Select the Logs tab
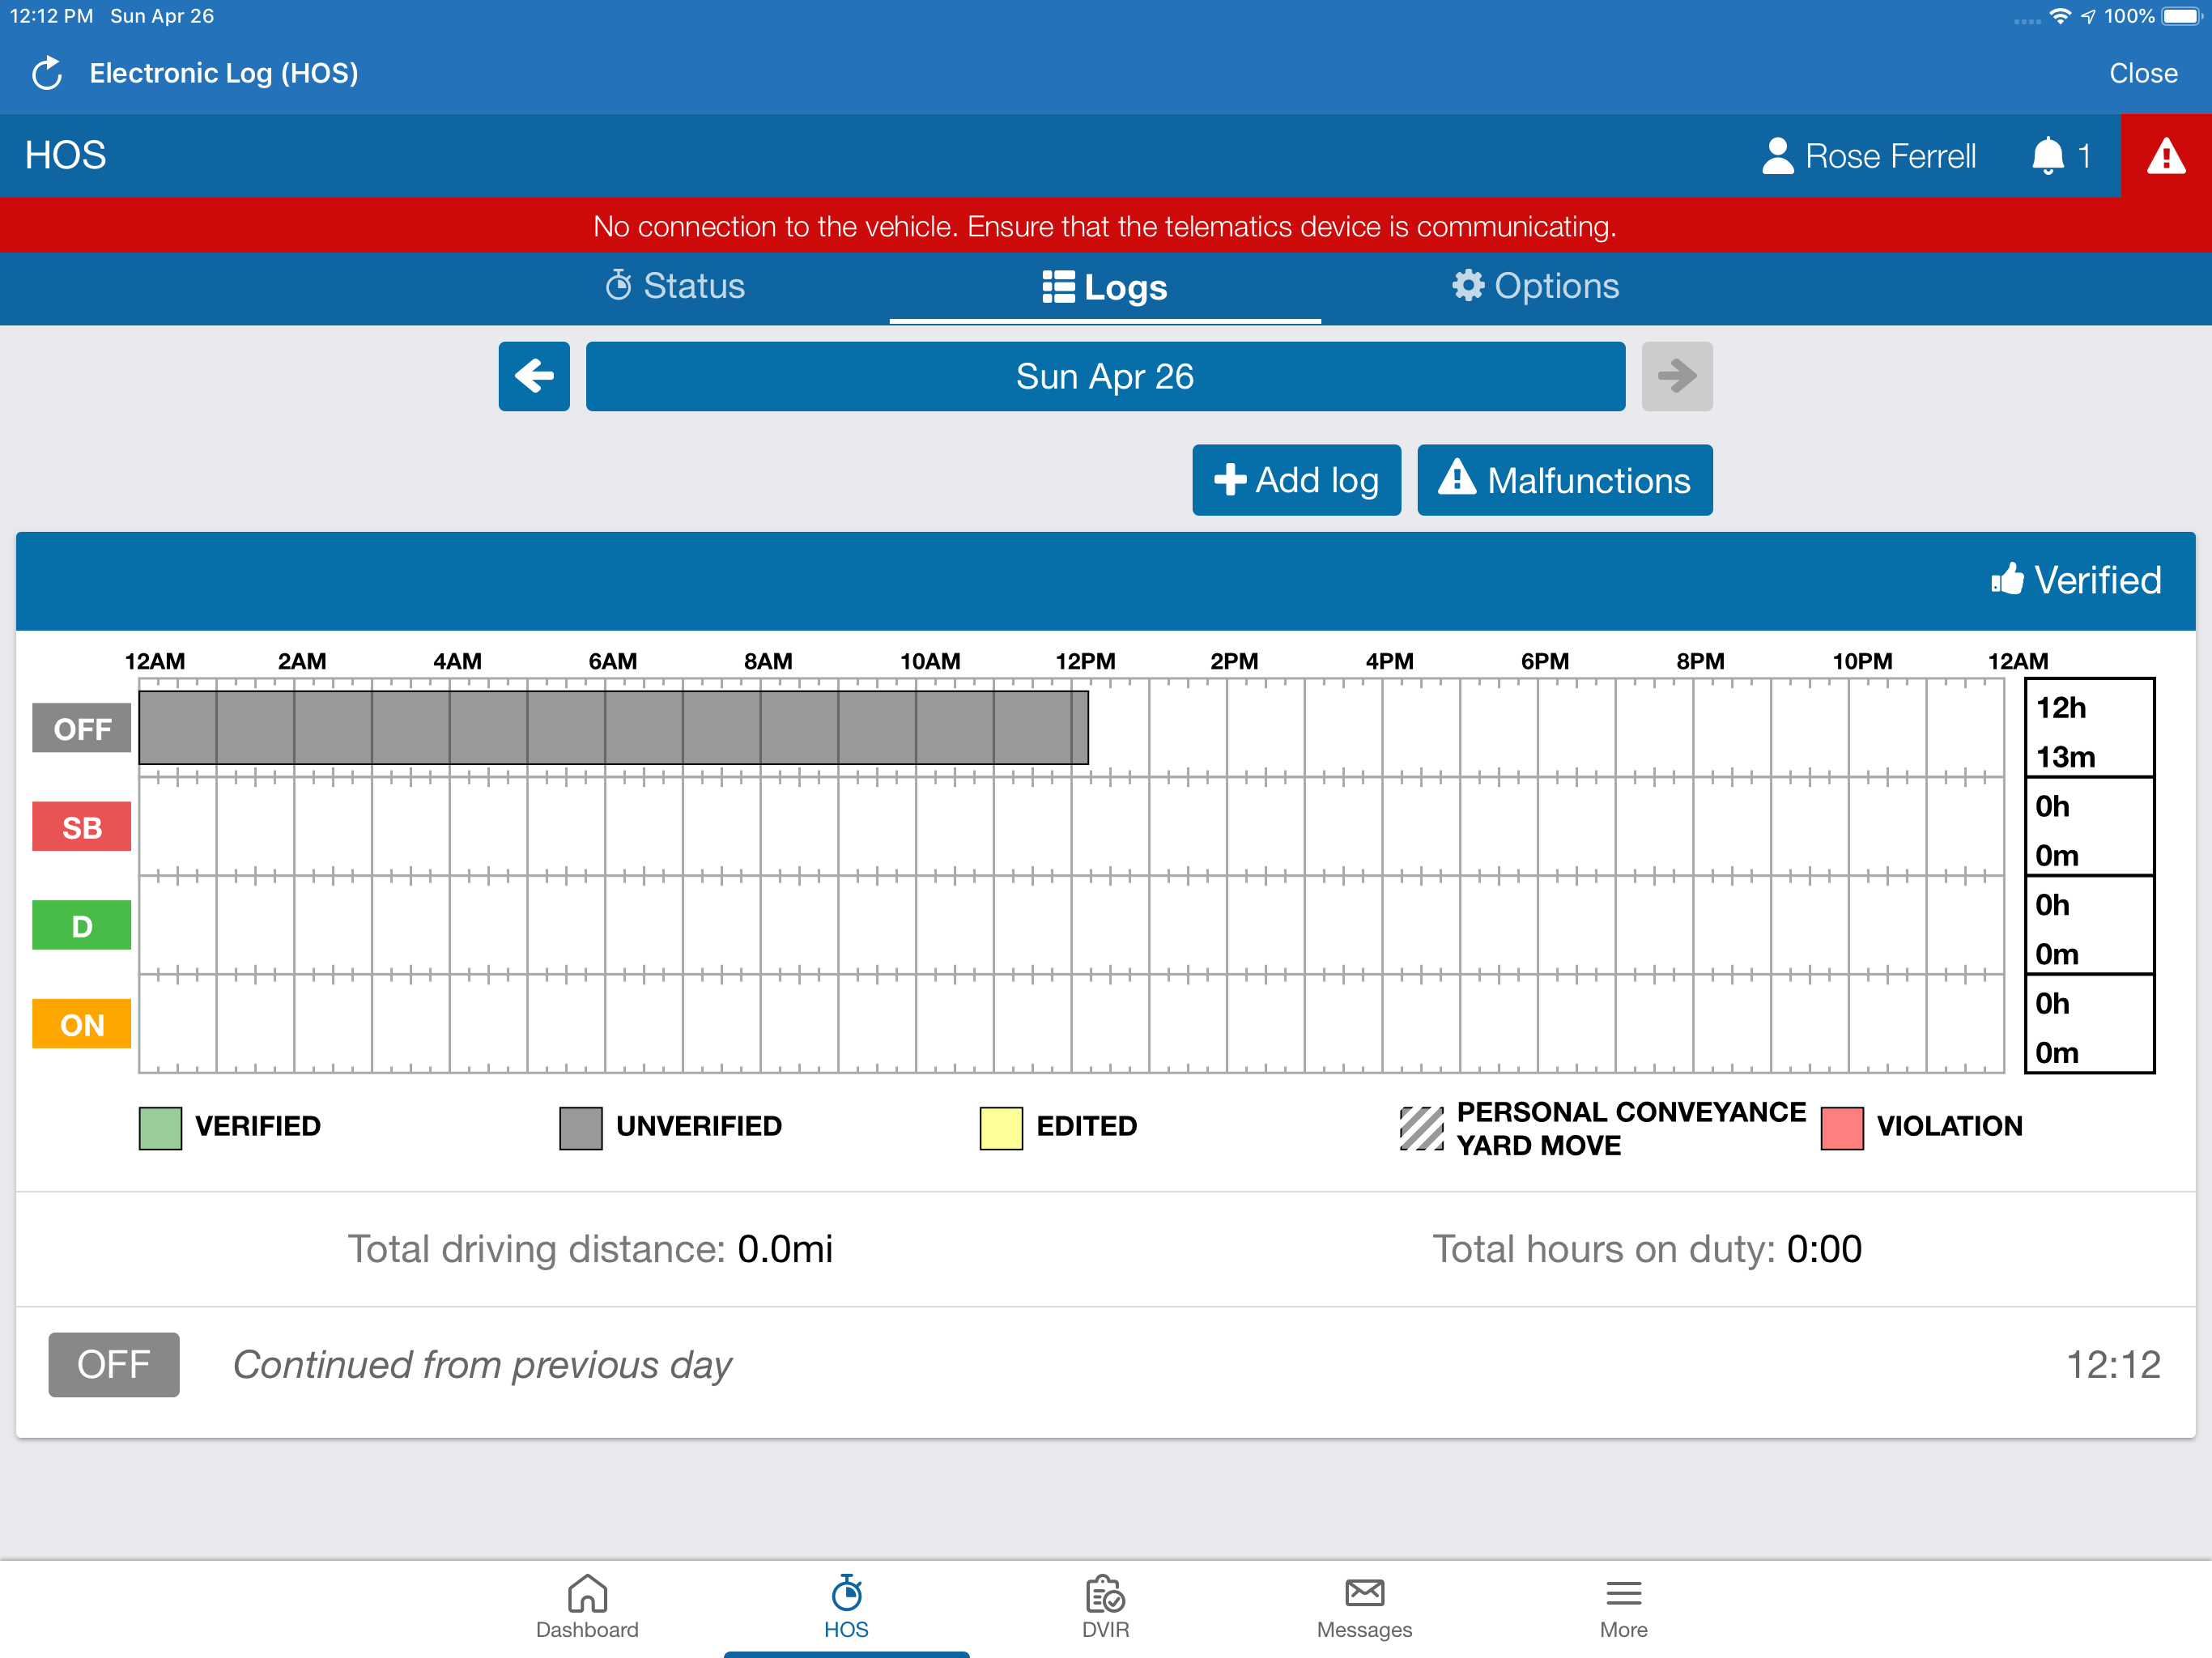The width and height of the screenshot is (2212, 1658). (1105, 288)
